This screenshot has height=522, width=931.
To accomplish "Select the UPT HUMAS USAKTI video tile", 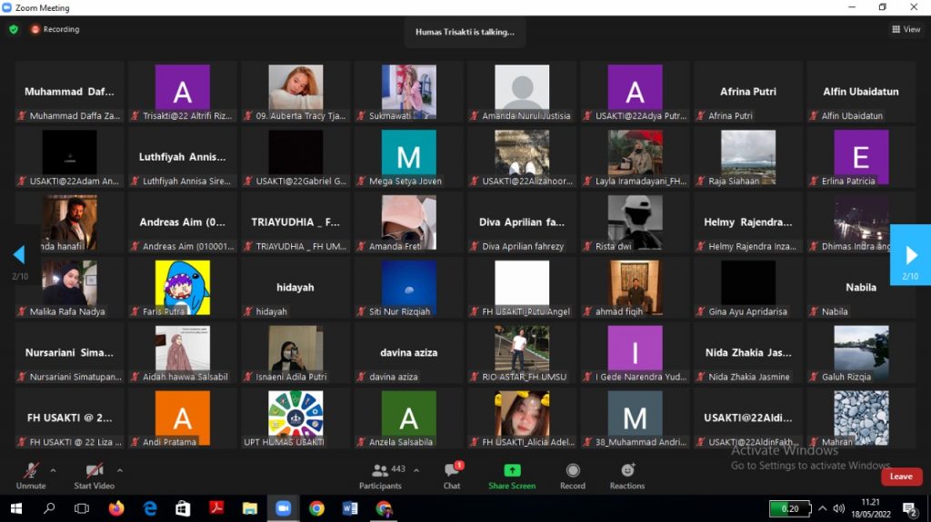I will pyautogui.click(x=295, y=416).
